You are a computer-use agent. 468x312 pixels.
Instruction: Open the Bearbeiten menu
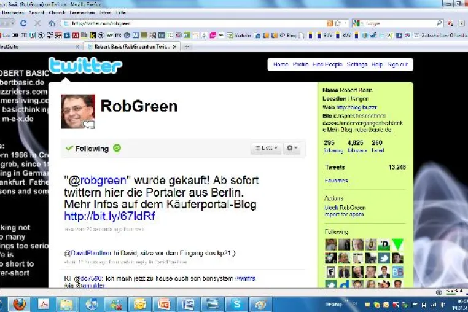(13, 12)
